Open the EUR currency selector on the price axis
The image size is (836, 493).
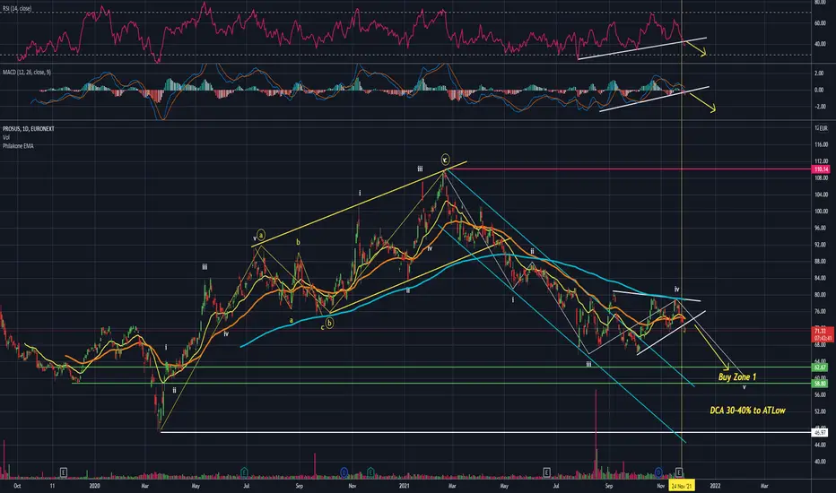coord(823,128)
